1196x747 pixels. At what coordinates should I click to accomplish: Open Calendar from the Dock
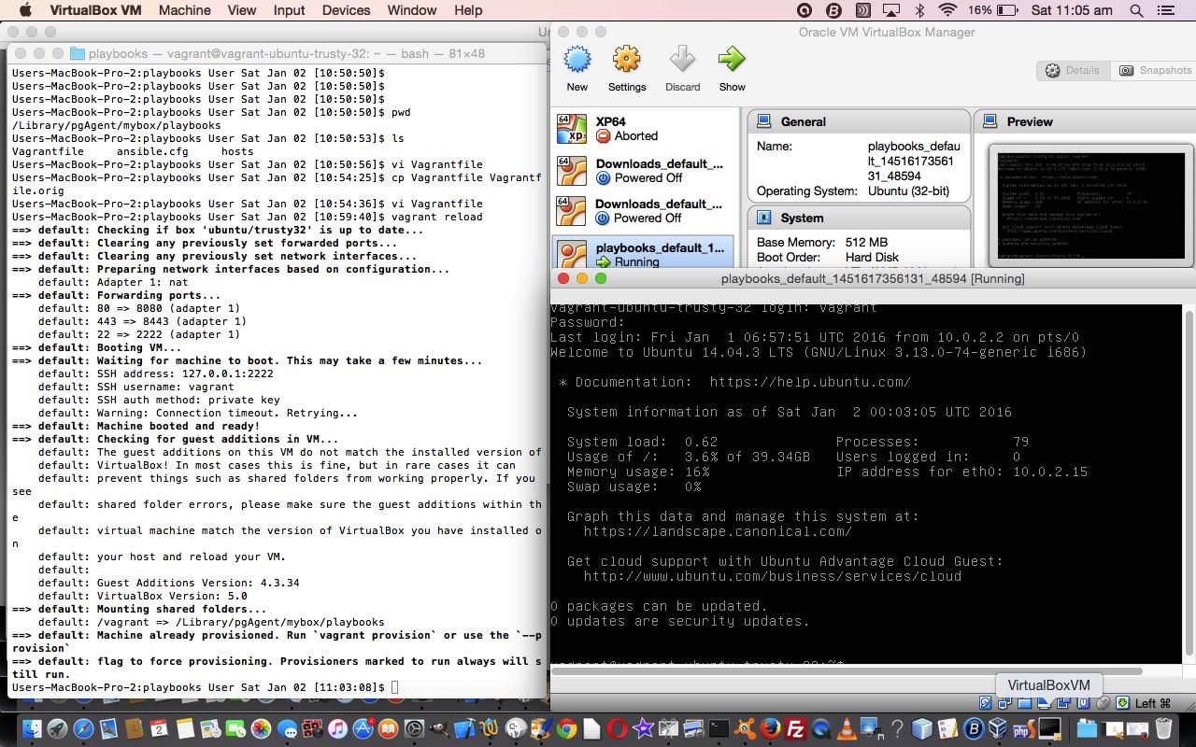click(x=159, y=728)
